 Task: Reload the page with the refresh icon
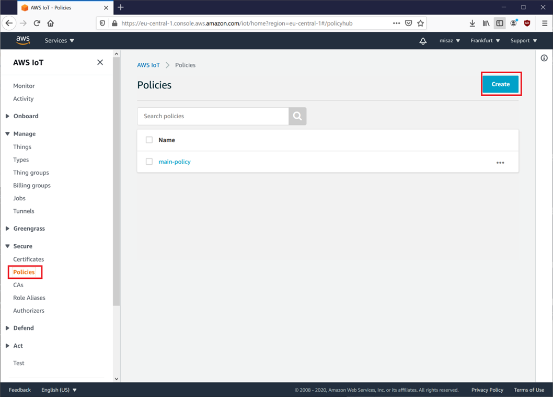tap(37, 24)
